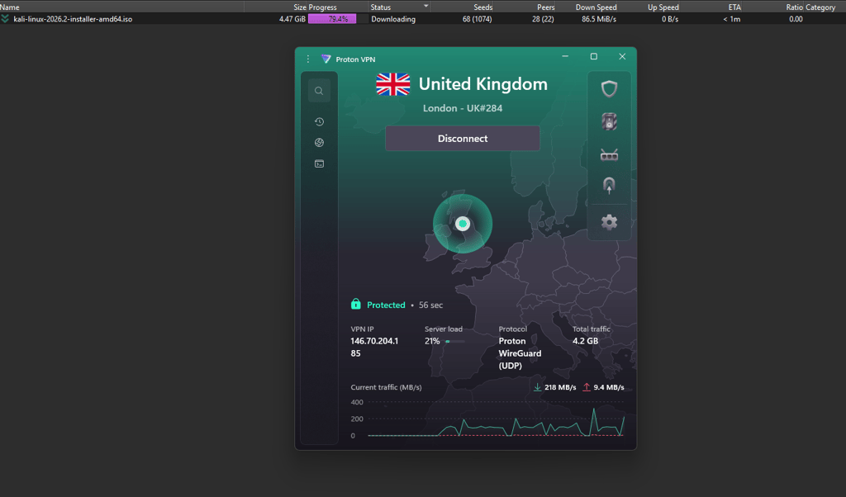Click the 21% server load value
Image resolution: width=846 pixels, height=497 pixels.
click(x=432, y=341)
